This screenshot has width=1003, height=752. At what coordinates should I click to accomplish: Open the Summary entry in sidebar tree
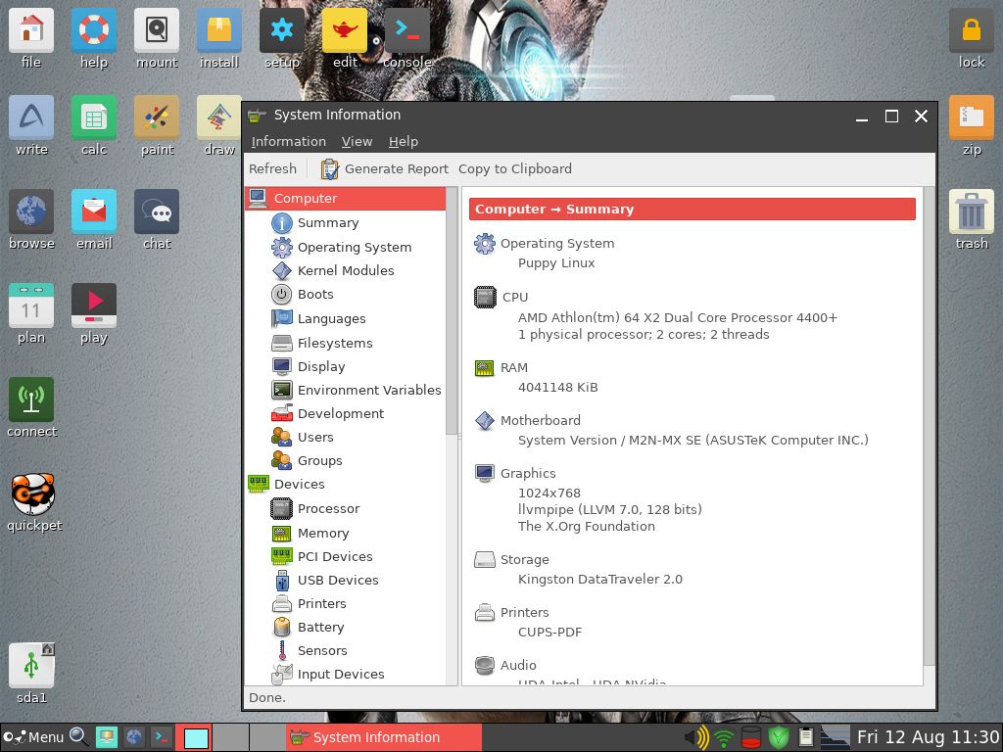coord(327,222)
